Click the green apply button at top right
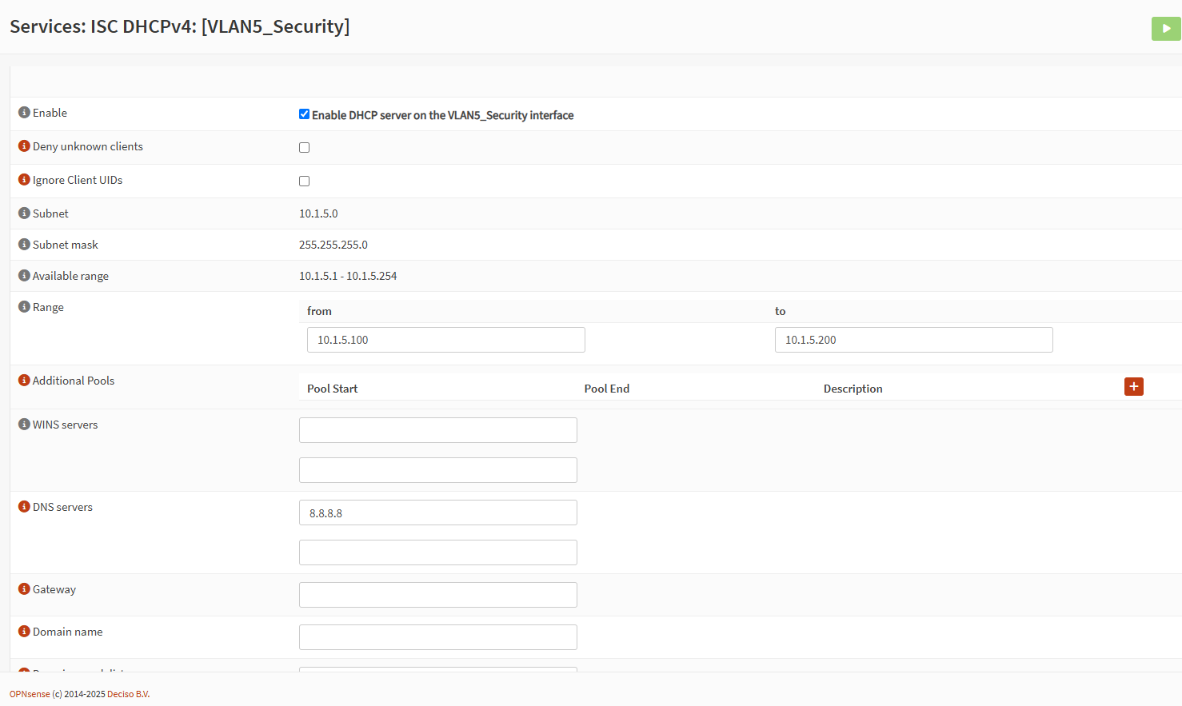 [1166, 28]
